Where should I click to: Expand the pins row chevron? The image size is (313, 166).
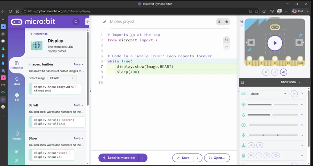302,156
